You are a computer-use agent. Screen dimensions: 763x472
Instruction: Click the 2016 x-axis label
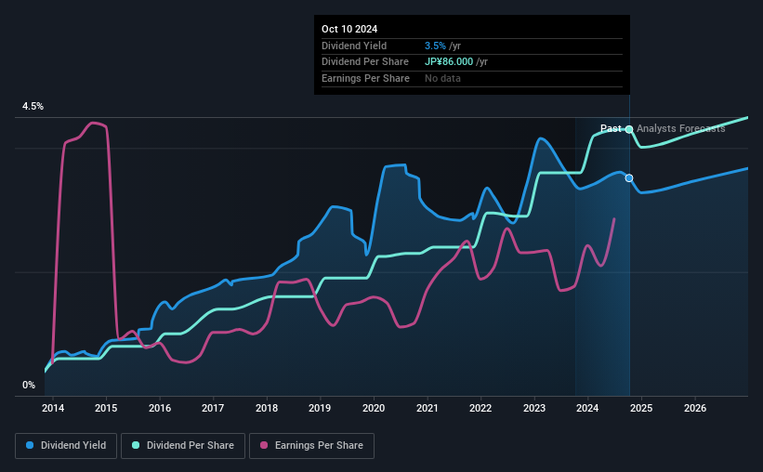pos(160,408)
